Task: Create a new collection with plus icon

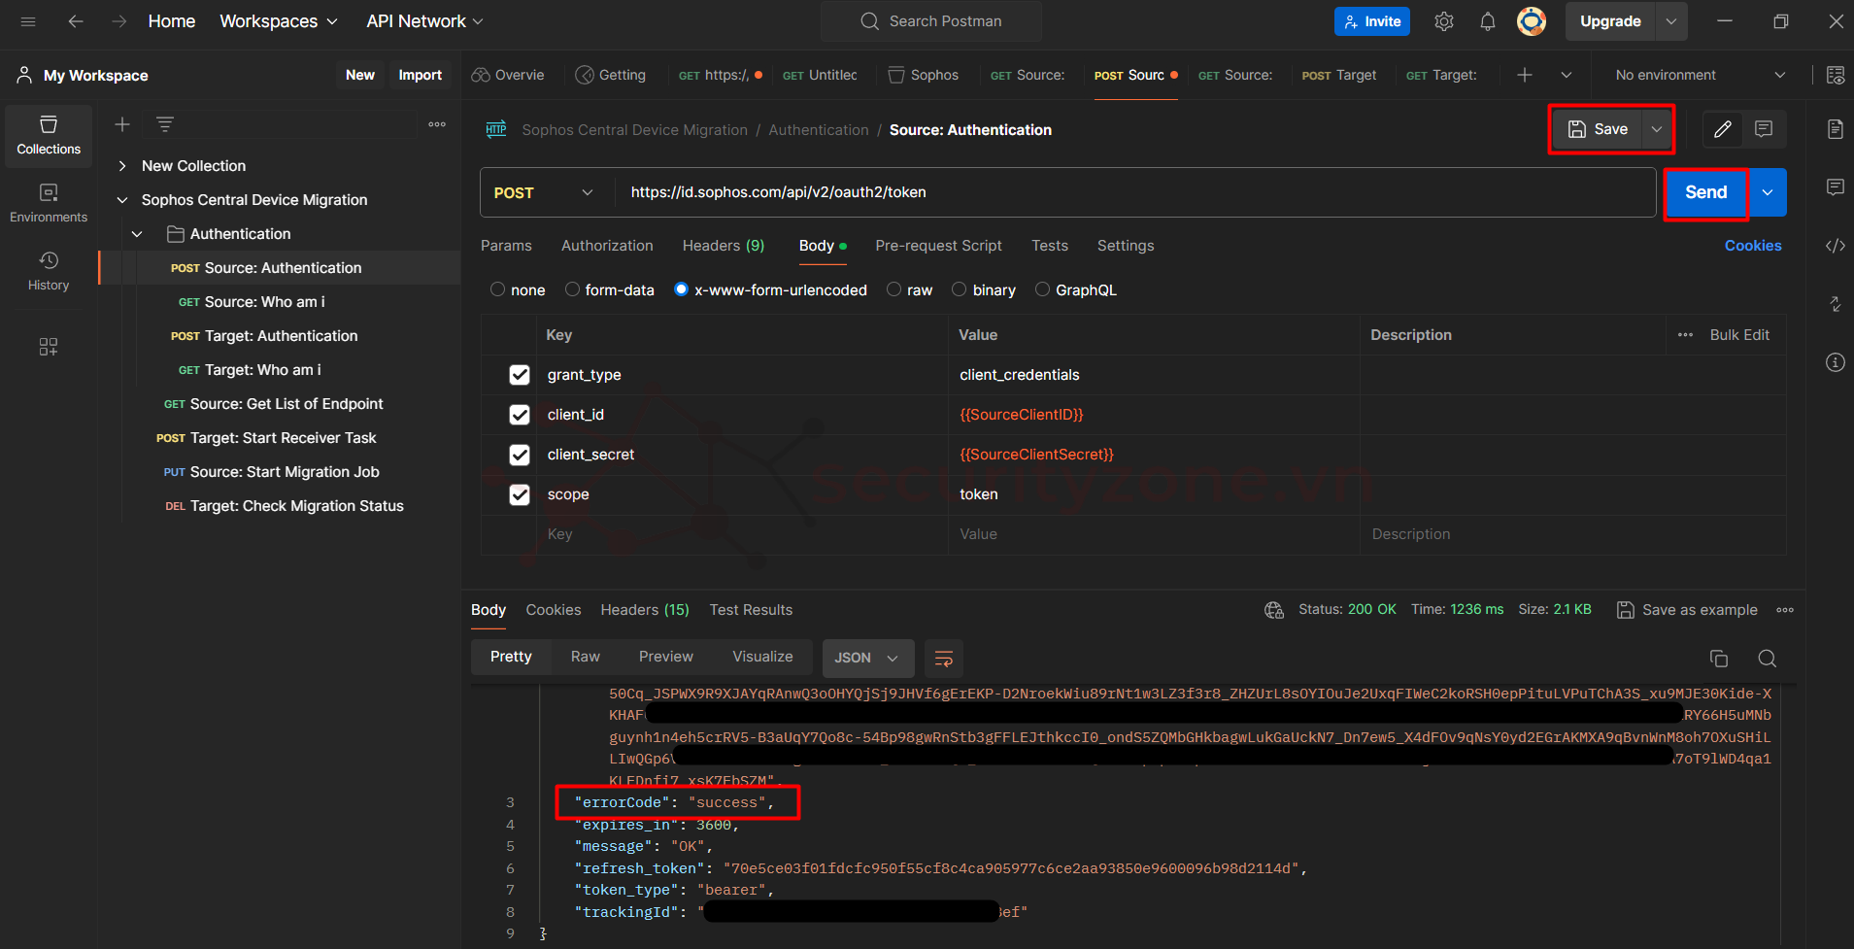Action: pyautogui.click(x=122, y=124)
